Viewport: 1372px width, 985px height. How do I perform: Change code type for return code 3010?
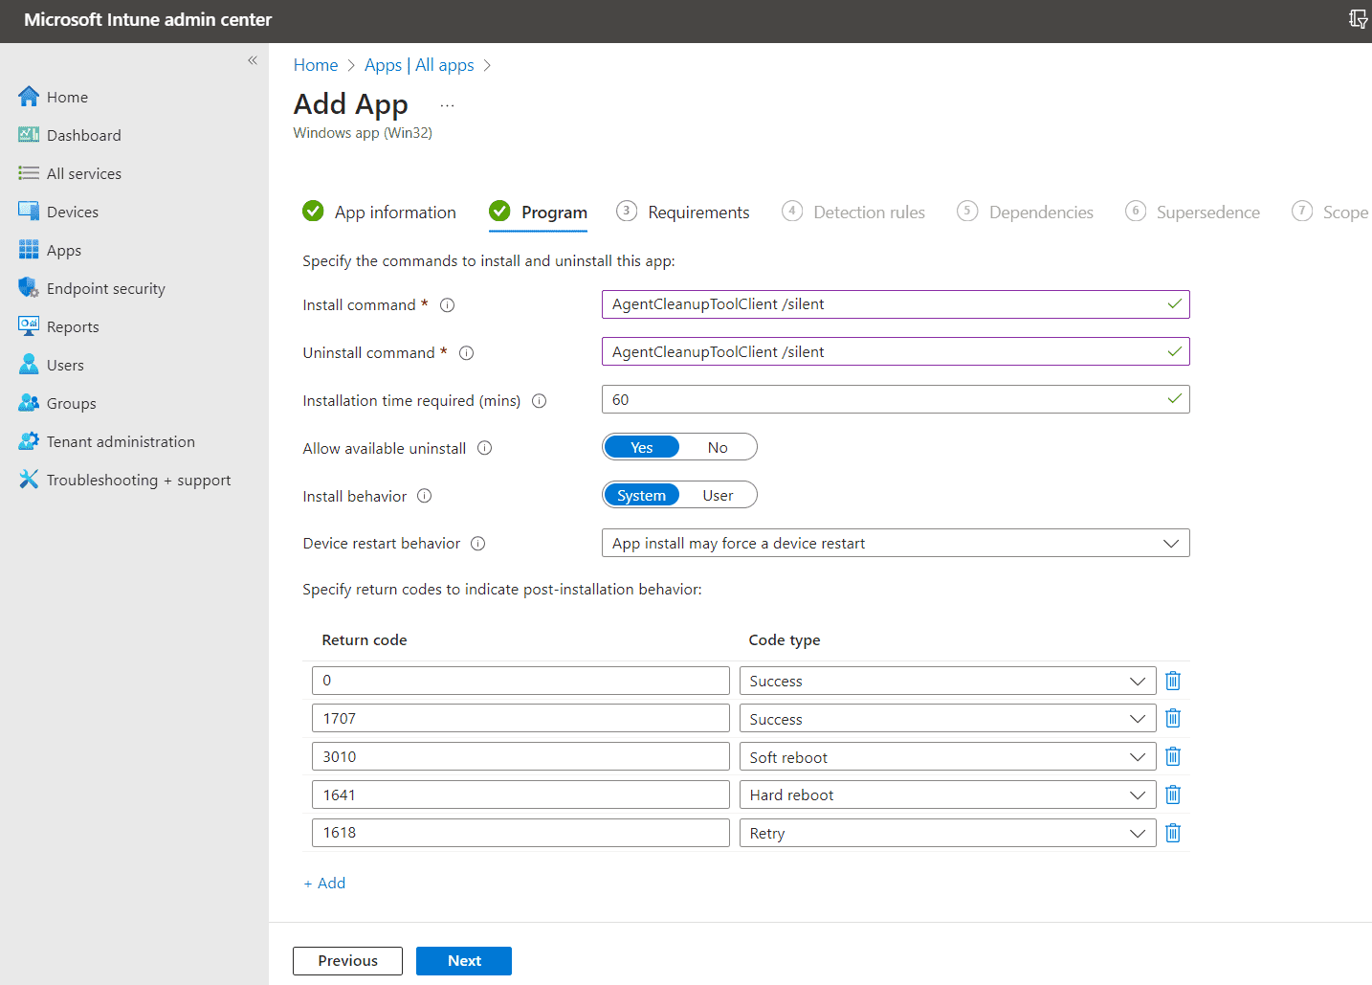tap(1137, 756)
